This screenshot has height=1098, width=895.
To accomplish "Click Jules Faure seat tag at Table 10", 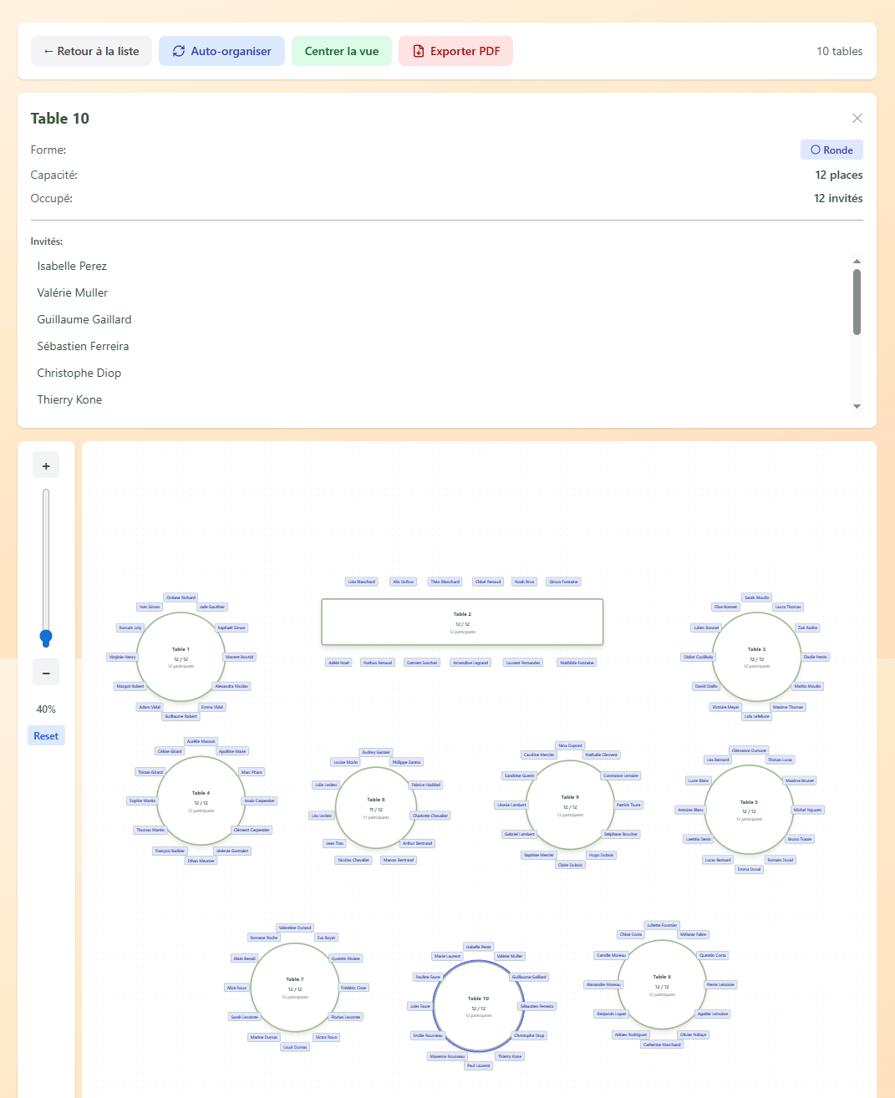I will tap(420, 1006).
